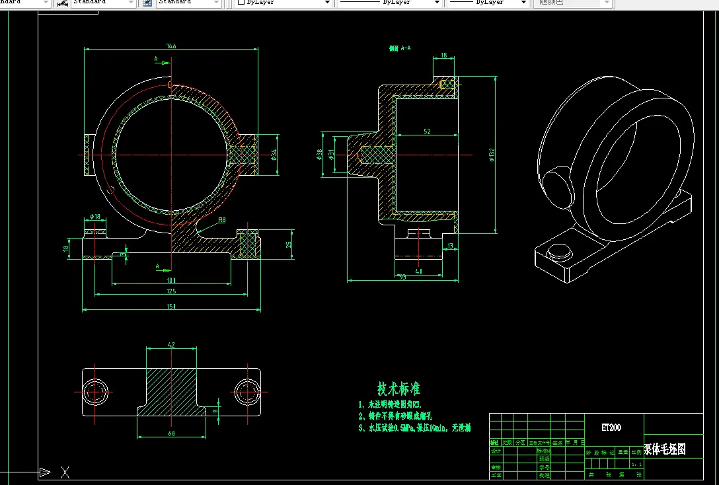Select the 41 dimension under section view

418,272
